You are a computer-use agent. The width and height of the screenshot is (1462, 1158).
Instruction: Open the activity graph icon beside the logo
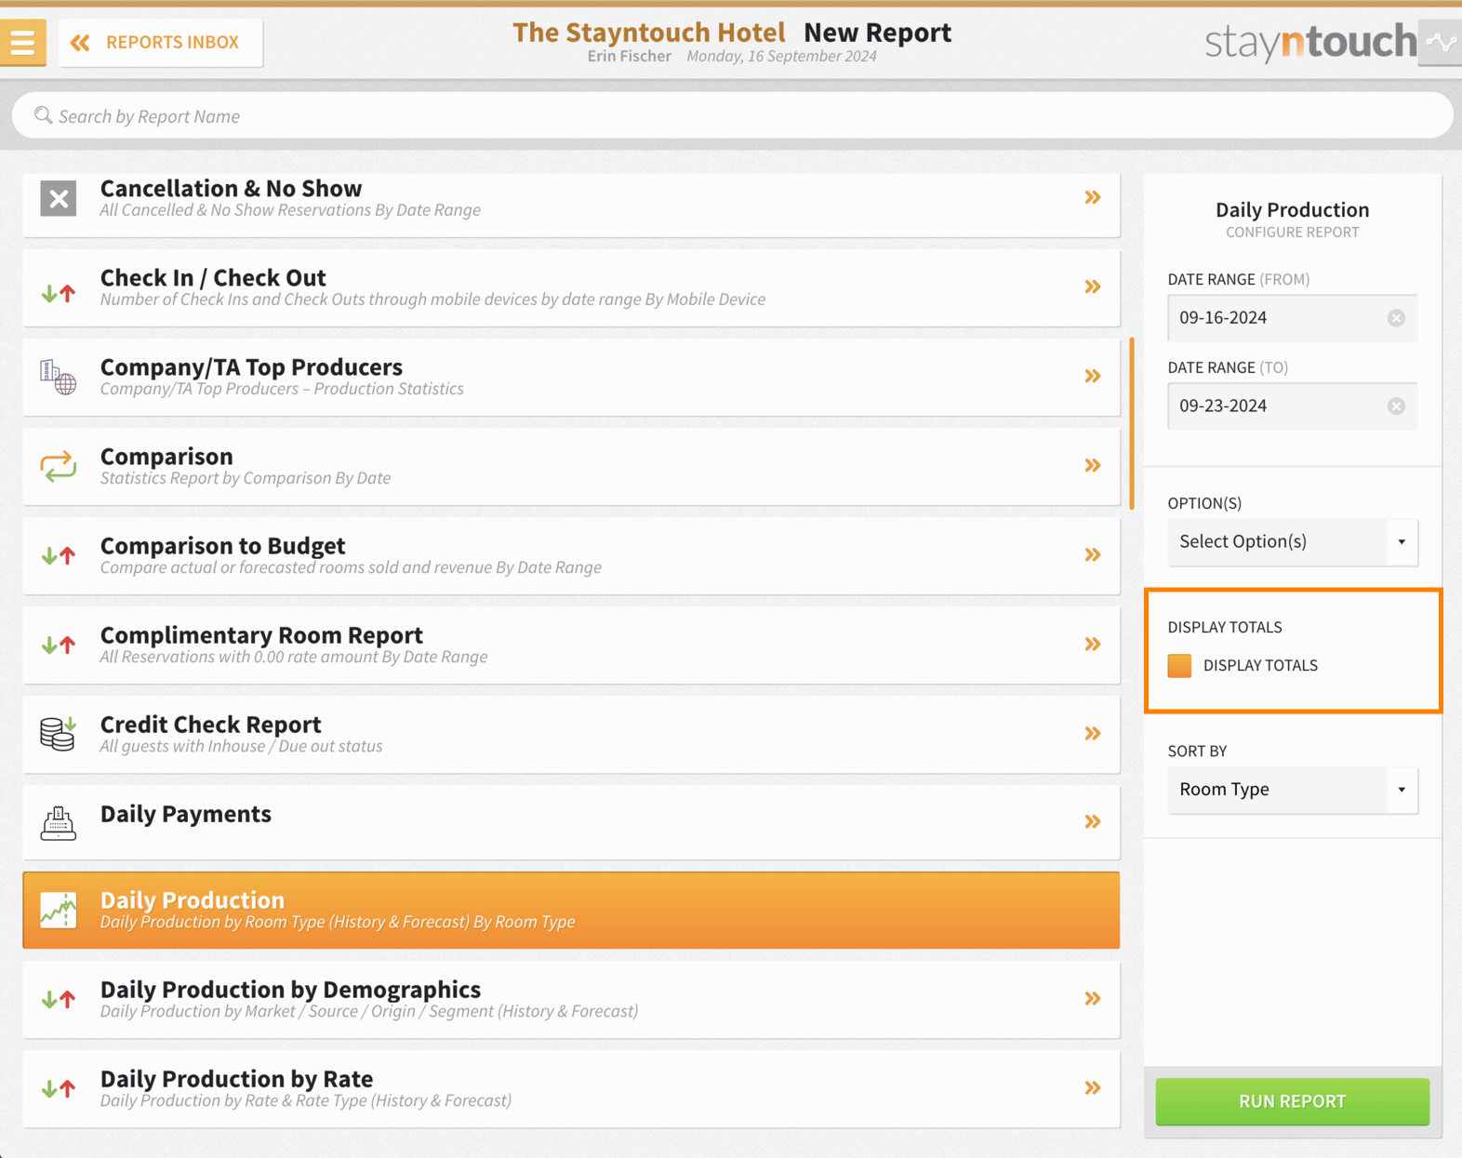tap(1441, 42)
